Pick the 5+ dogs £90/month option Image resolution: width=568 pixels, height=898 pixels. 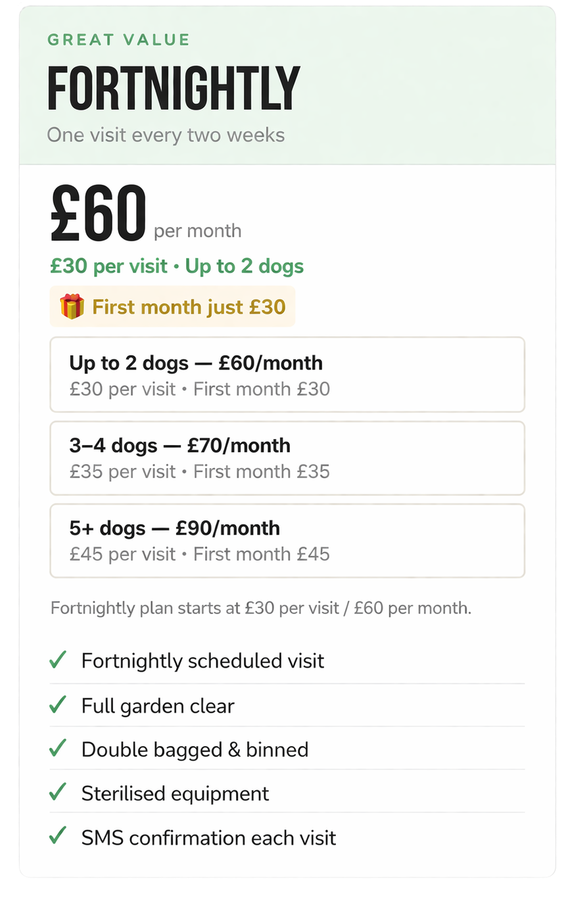pos(287,540)
